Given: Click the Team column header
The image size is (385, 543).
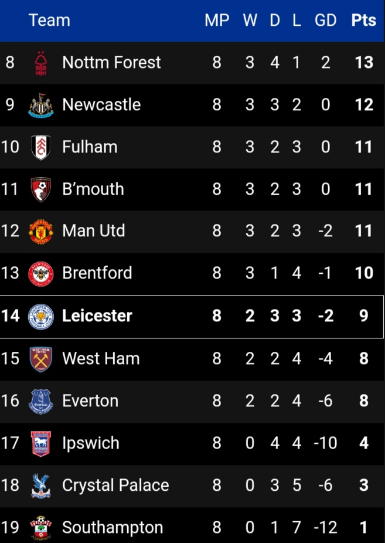Looking at the screenshot, I should coord(49,21).
